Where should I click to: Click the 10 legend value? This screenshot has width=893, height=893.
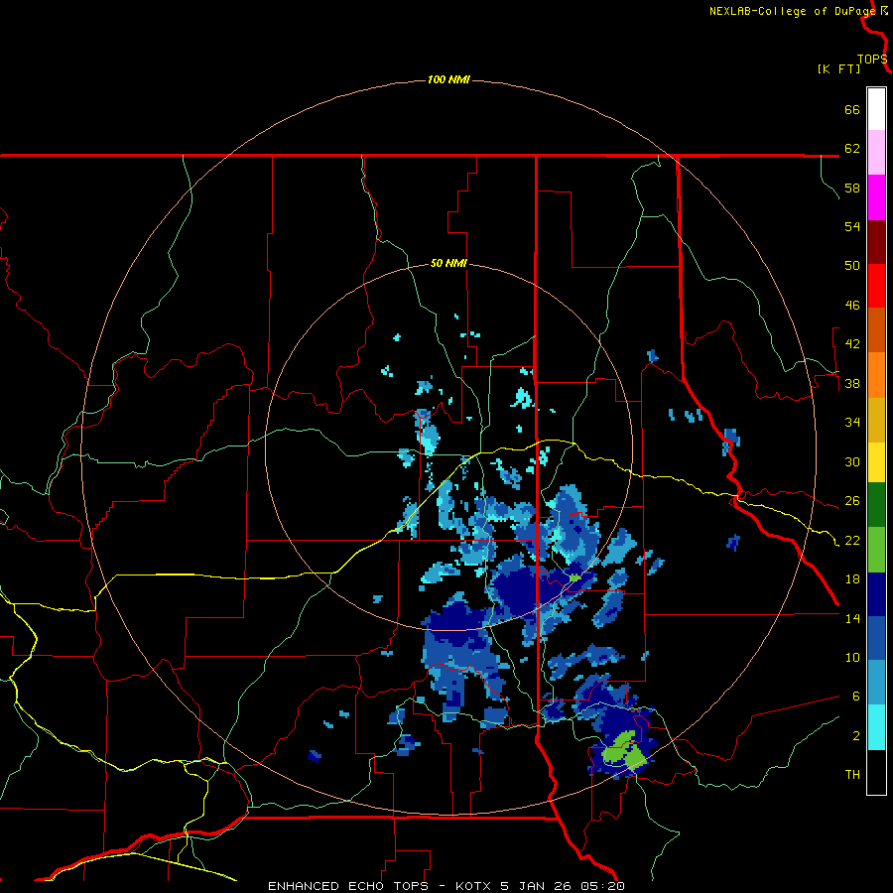point(852,657)
